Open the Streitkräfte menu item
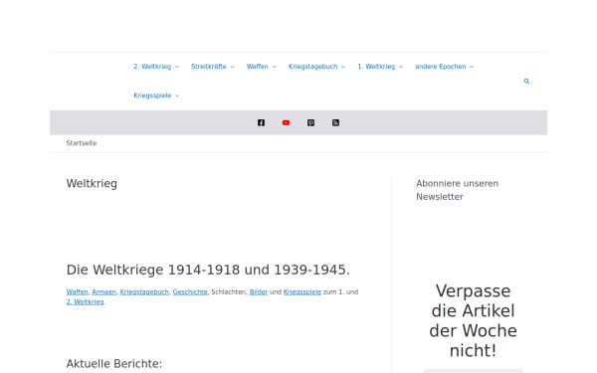The height and width of the screenshot is (373, 597). point(209,67)
